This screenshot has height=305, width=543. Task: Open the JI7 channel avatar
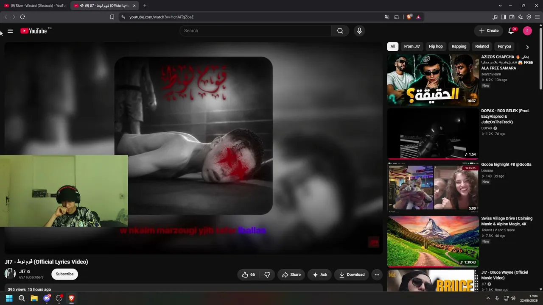coord(10,274)
